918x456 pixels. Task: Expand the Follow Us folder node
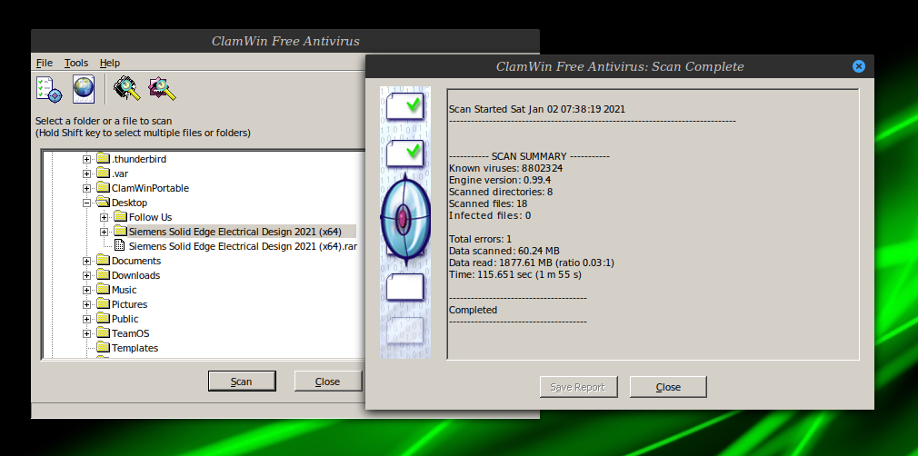click(x=105, y=217)
